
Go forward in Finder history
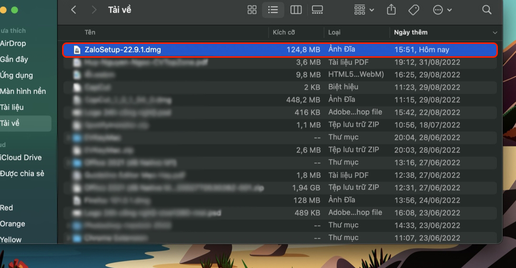94,10
